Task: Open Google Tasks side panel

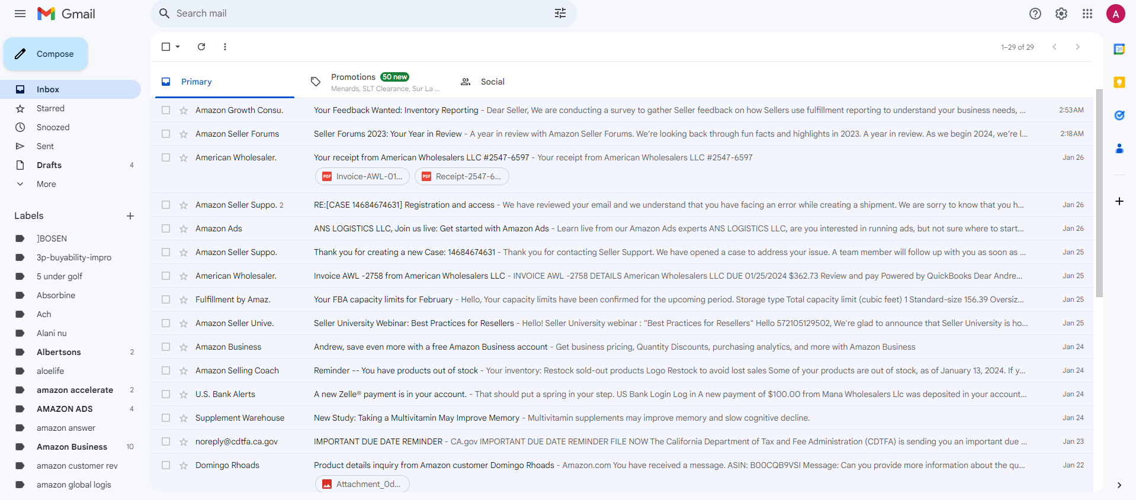Action: [x=1119, y=115]
